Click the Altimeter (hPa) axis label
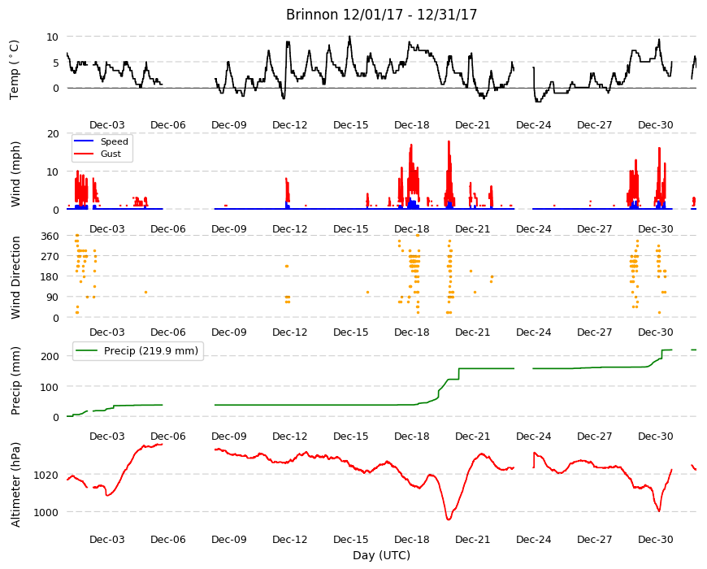The width and height of the screenshot is (707, 569). tap(15, 484)
